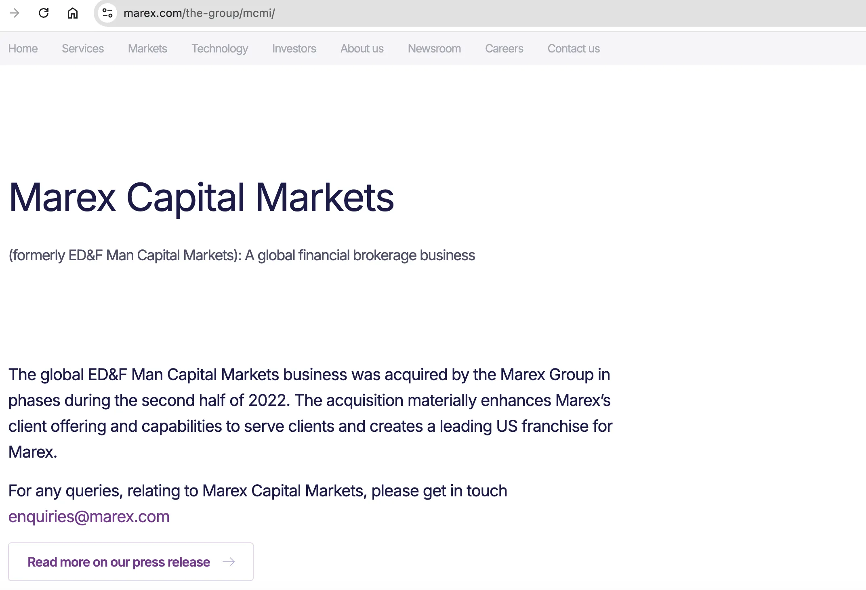Click the arrow icon in press release button
This screenshot has height=590, width=866.
click(229, 562)
